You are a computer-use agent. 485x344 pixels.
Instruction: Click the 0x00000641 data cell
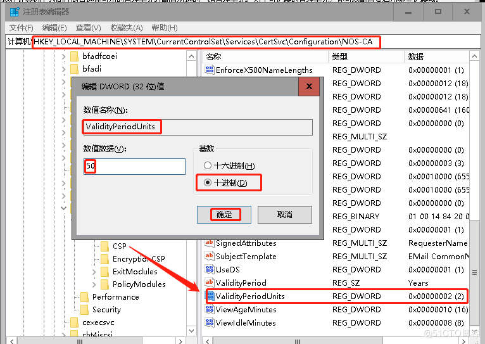438,110
